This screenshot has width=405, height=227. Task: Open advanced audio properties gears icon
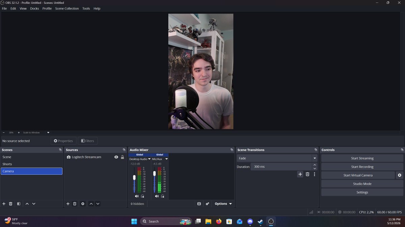(208, 204)
